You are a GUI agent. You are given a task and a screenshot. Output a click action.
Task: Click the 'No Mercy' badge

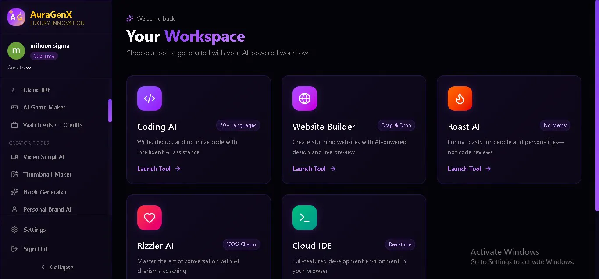tap(555, 125)
